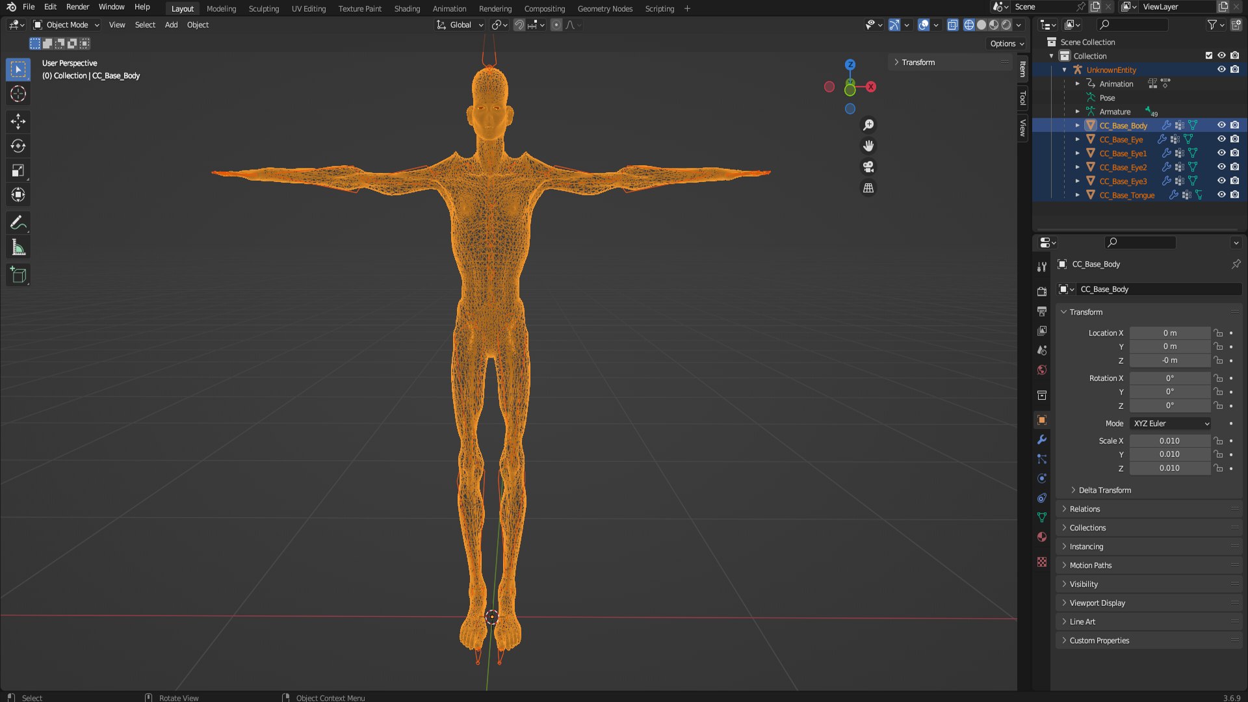Click the X axis of the gizmo
The image size is (1248, 702).
871,86
